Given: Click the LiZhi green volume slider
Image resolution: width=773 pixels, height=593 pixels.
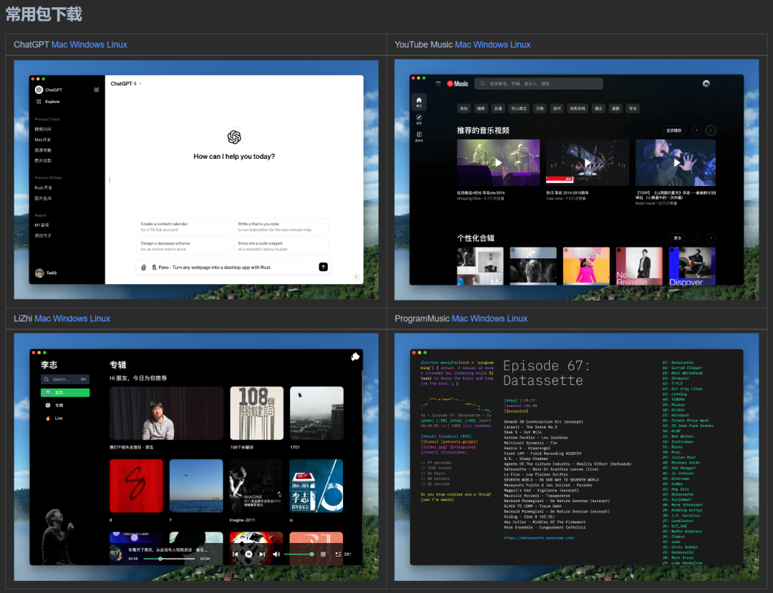Looking at the screenshot, I should pos(297,554).
